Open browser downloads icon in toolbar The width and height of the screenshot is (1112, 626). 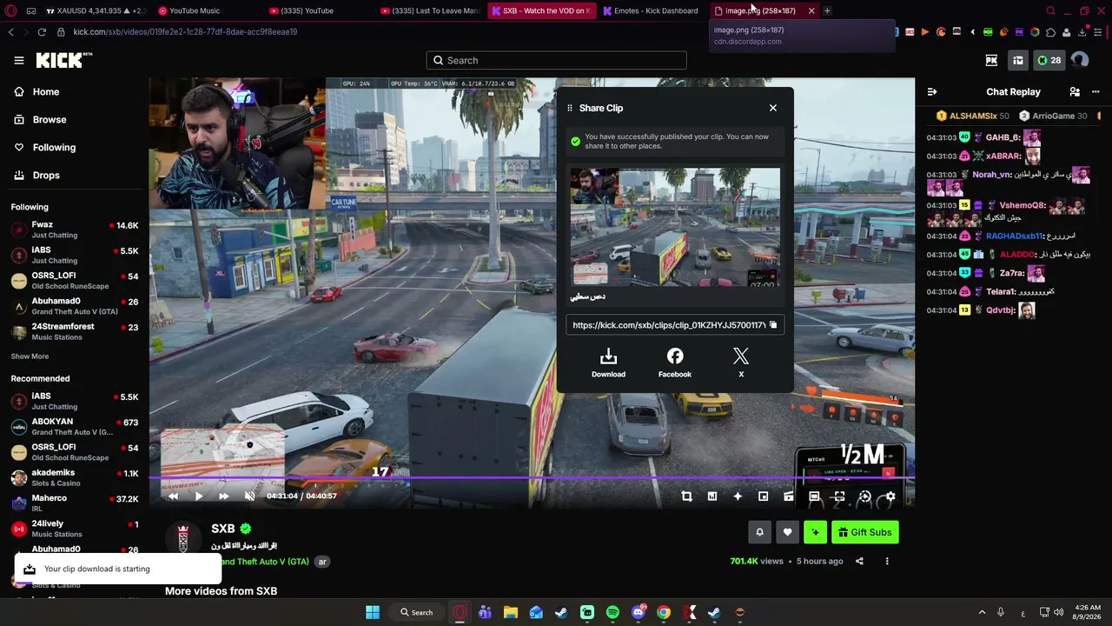tap(1082, 32)
